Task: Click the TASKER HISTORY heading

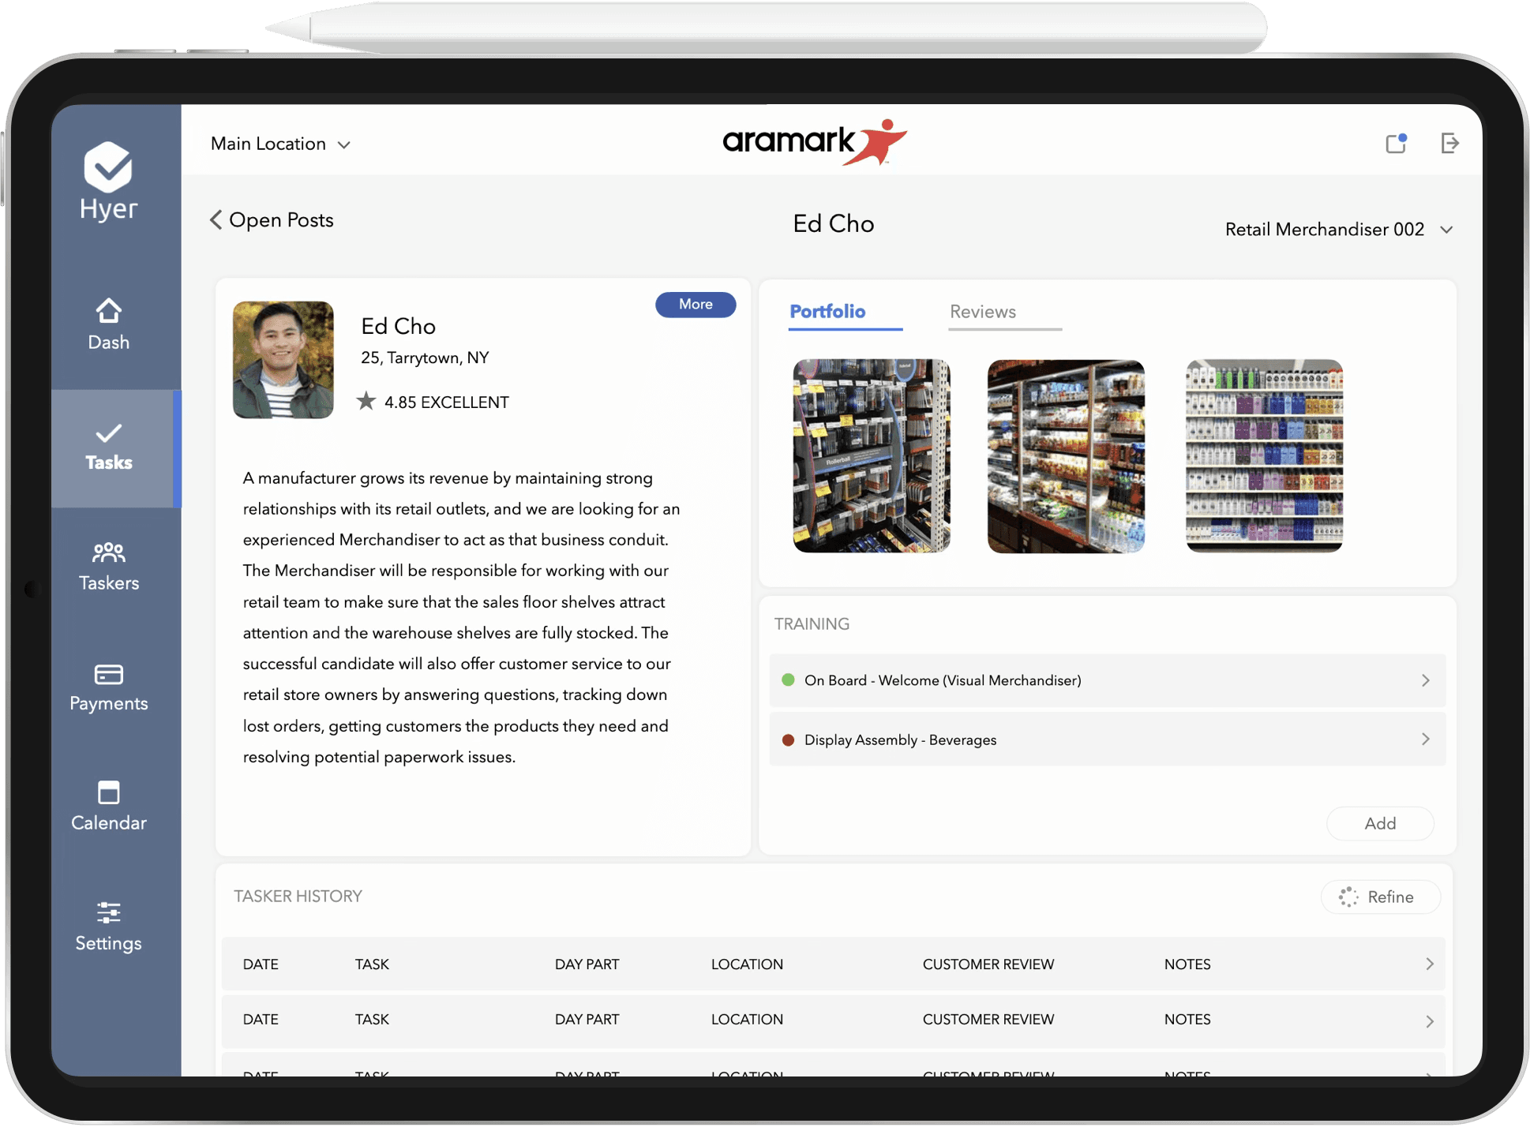Action: click(298, 896)
